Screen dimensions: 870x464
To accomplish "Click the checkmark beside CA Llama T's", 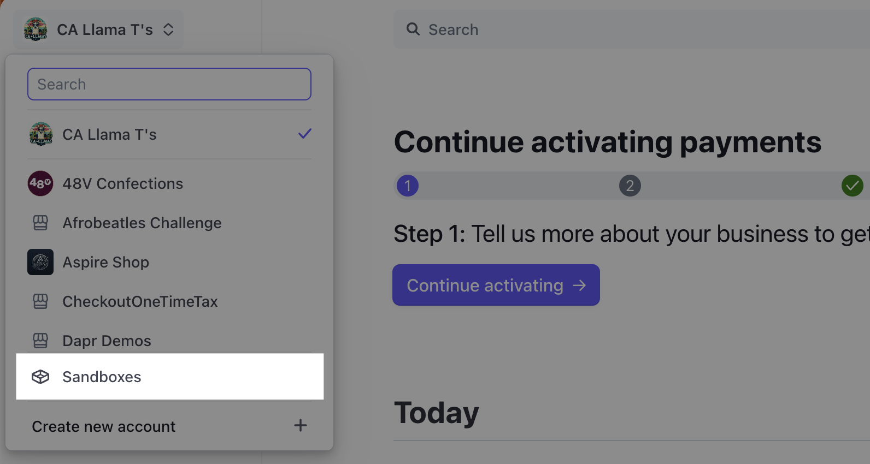I will coord(305,134).
